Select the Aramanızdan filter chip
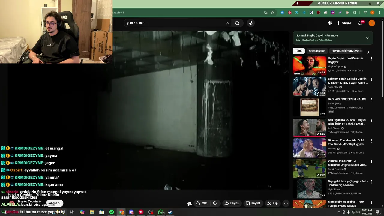Viewport: 384px width, 216px height. point(317,51)
